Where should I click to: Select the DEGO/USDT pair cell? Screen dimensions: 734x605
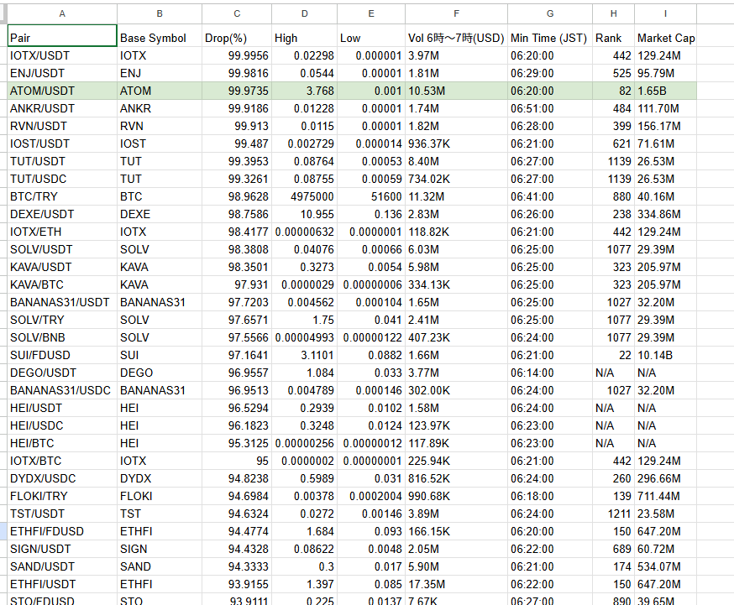pyautogui.click(x=62, y=373)
